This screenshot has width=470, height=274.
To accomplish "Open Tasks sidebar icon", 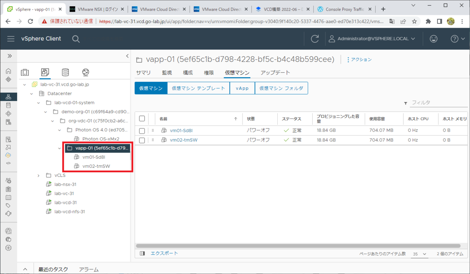I will point(9,189).
